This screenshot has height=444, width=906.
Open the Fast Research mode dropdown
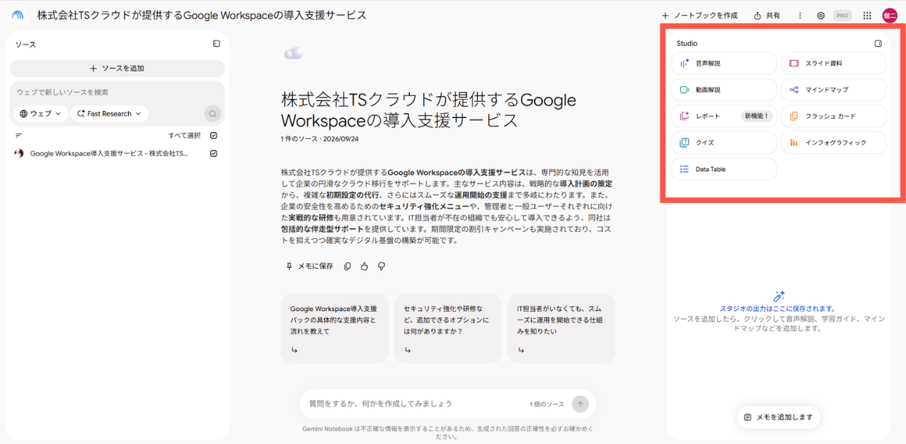pos(109,114)
